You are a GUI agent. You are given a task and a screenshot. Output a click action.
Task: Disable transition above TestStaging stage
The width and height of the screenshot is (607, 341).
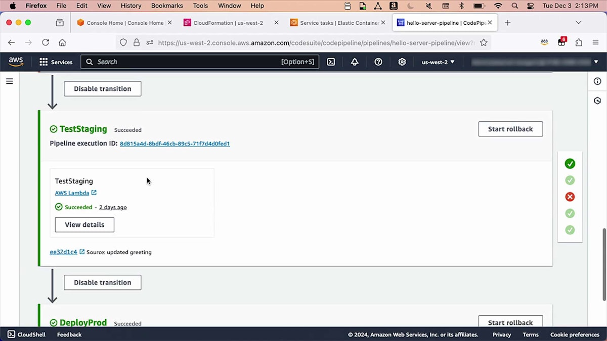pos(103,88)
